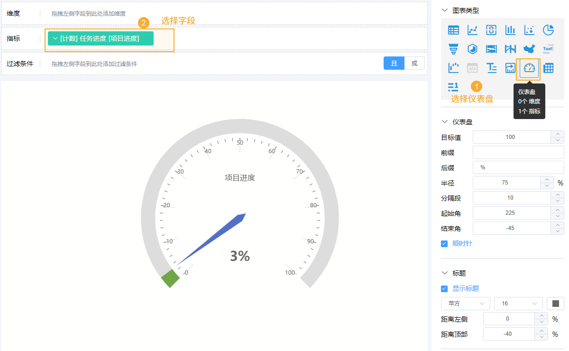The width and height of the screenshot is (569, 351).
Task: Select the table chart type icon
Action: pyautogui.click(x=453, y=29)
